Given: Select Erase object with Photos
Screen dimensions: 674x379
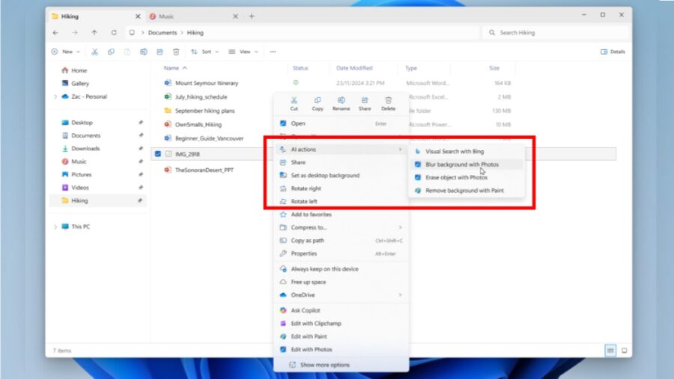Looking at the screenshot, I should coord(467,177).
